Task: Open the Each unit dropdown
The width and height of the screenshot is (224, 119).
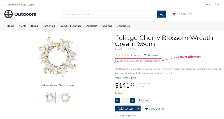Action: click(143, 100)
